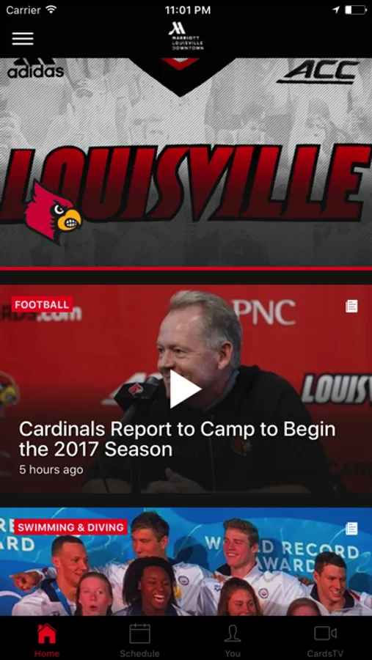The width and height of the screenshot is (372, 660).
Task: Tap the 5 hours ago timestamp
Action: pos(51,470)
